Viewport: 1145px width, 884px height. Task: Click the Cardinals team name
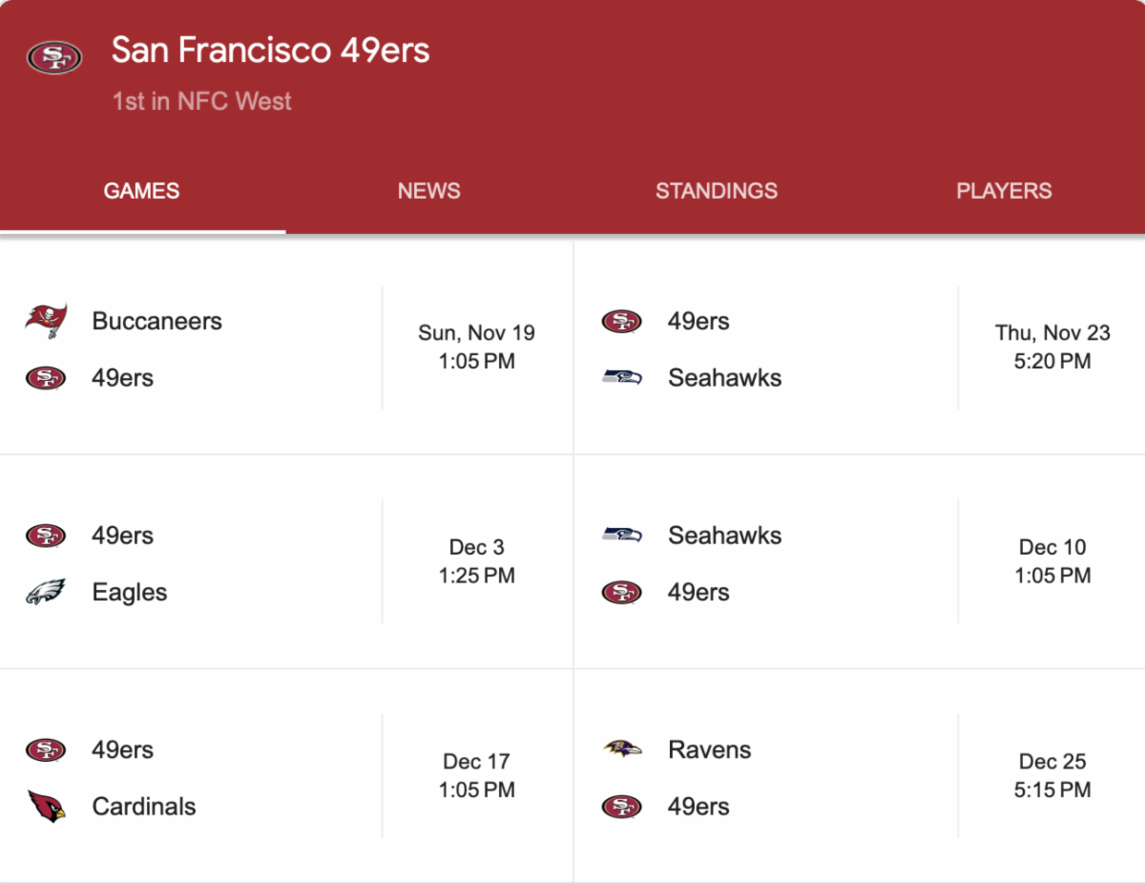(144, 806)
